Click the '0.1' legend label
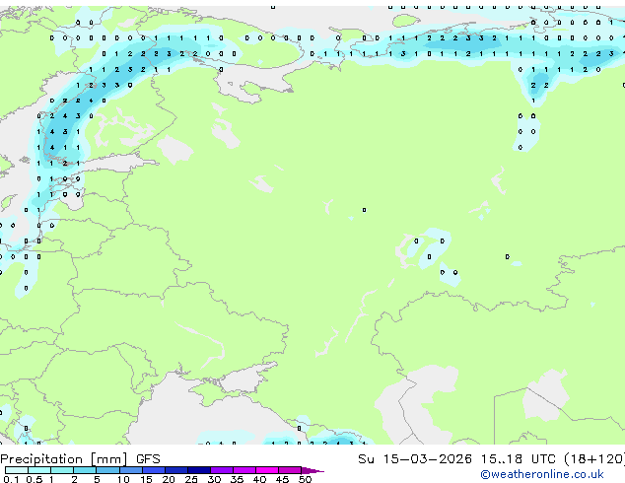Viewport: 625px width, 483px height. 11,479
